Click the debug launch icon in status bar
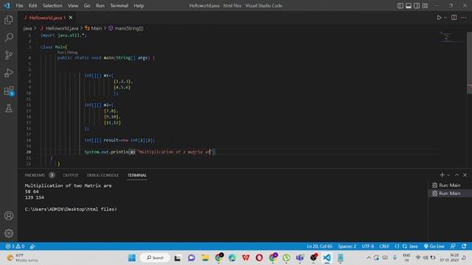This screenshot has height=265, width=472. click(x=32, y=246)
